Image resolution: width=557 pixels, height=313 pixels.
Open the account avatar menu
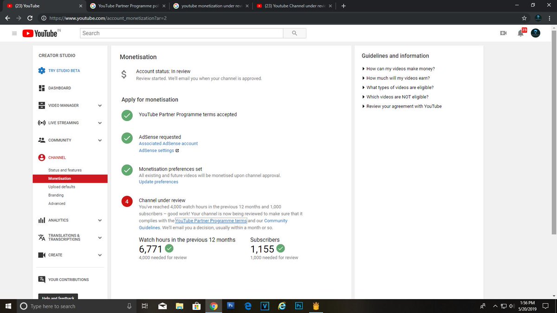pyautogui.click(x=536, y=33)
